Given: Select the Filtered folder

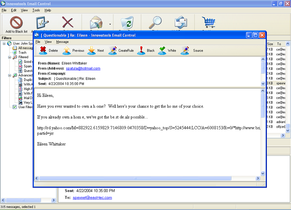Looking at the screenshot, I should point(23,57).
